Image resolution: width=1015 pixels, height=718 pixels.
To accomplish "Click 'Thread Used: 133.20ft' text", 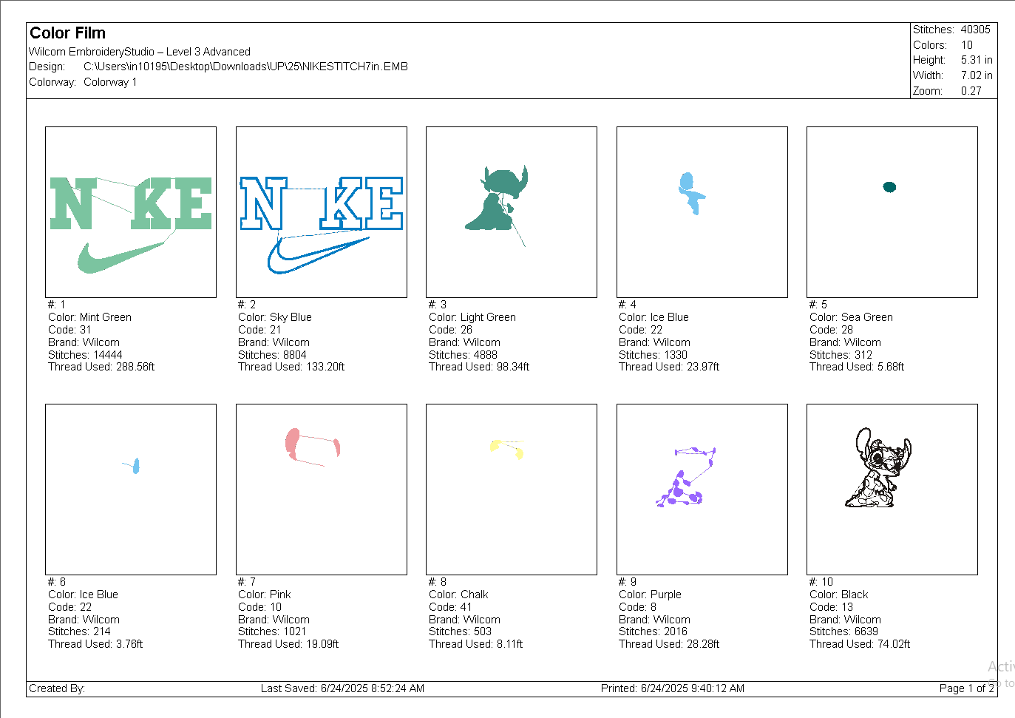I will pos(291,367).
